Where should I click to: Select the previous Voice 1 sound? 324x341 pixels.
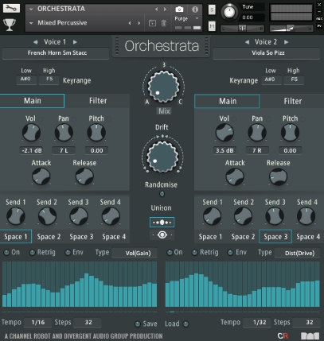[x=36, y=42]
